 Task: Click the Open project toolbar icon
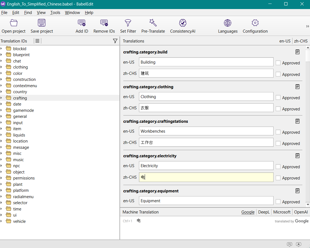pos(13,23)
